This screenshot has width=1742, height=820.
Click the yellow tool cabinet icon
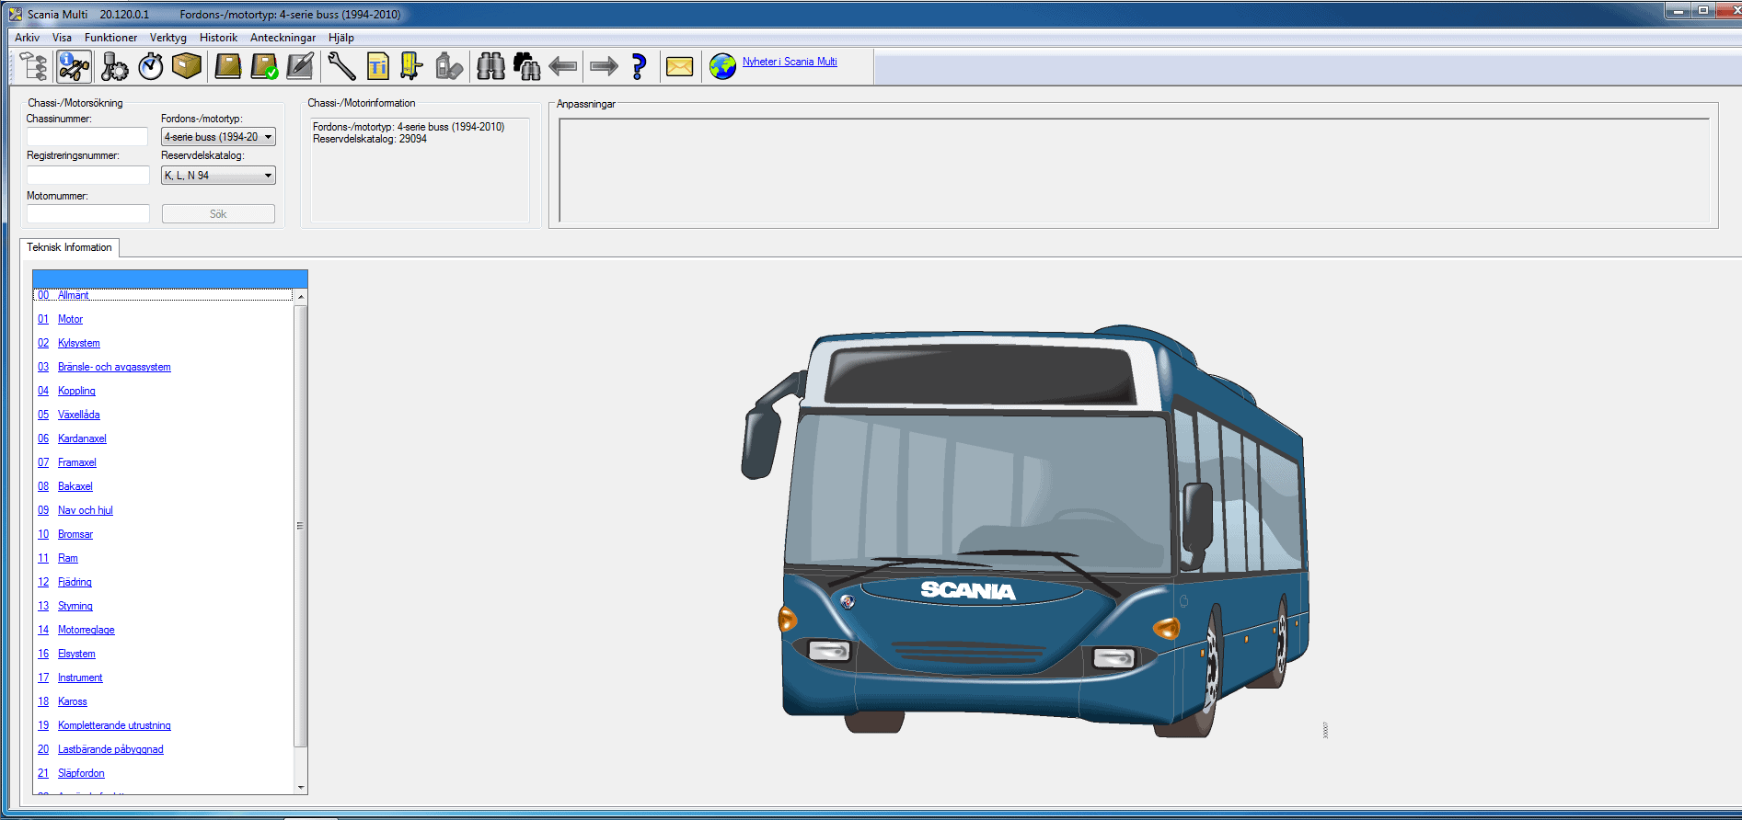click(x=411, y=66)
